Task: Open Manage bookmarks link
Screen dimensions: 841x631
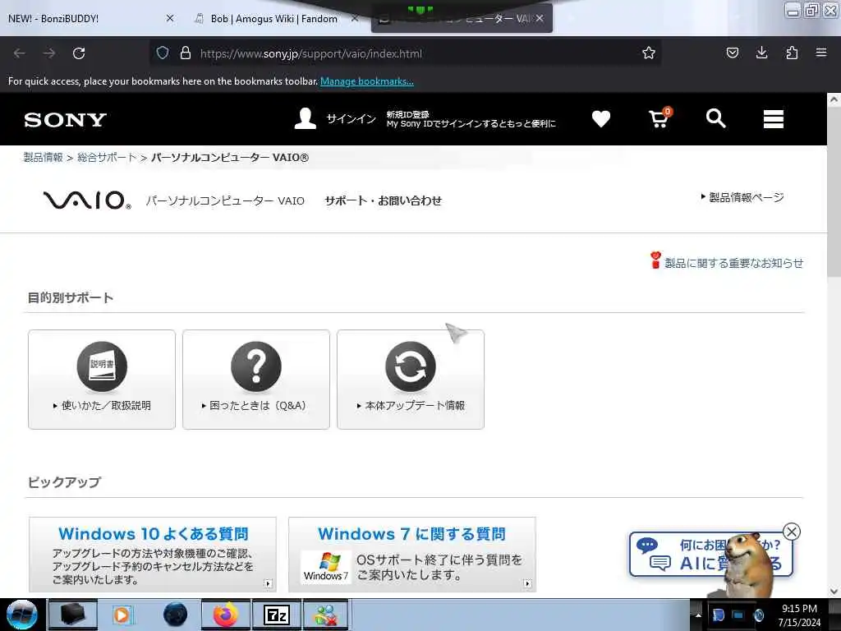Action: coord(367,81)
